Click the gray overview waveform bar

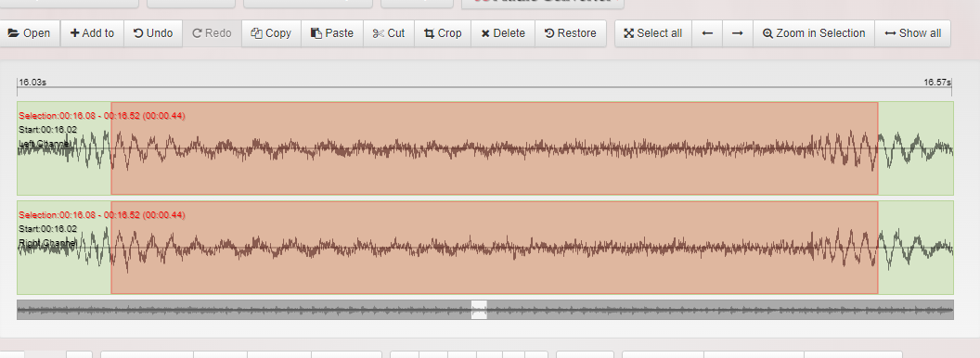[485, 310]
